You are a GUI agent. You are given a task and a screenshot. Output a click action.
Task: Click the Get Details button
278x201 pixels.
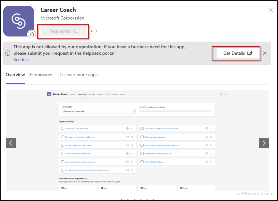(236, 53)
